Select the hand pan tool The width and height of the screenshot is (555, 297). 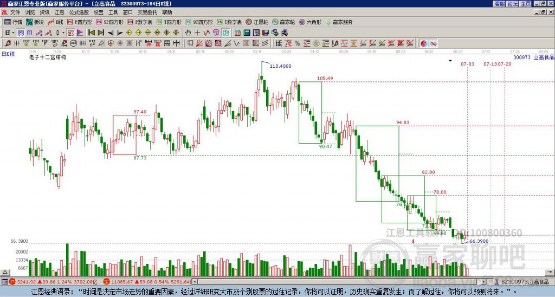point(188,33)
